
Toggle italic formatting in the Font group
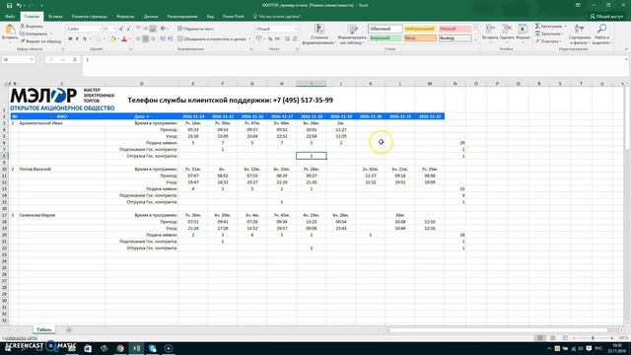77,39
